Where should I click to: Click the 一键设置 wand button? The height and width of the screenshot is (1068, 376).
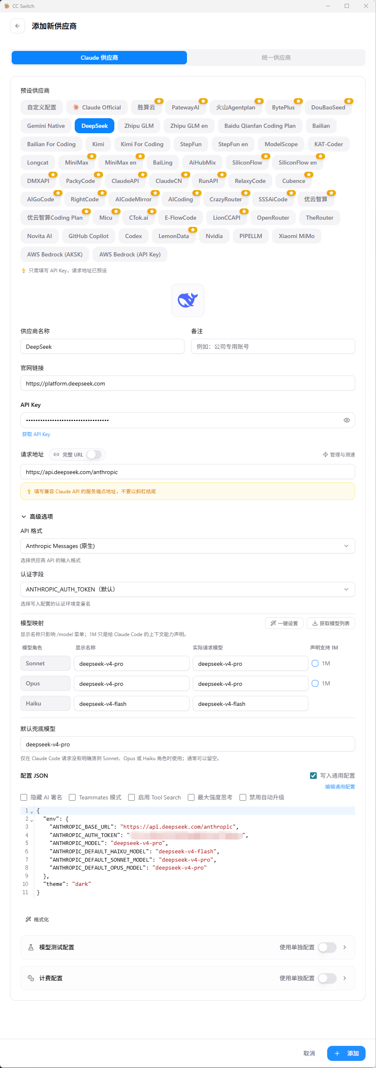point(284,623)
